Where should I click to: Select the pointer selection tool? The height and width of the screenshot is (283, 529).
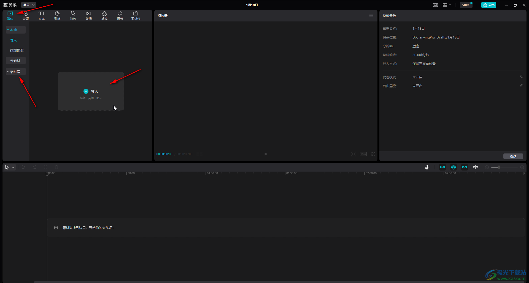click(x=7, y=167)
